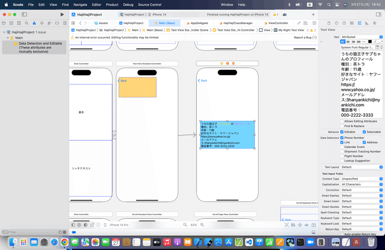Enable Flight Number detector

(342, 156)
